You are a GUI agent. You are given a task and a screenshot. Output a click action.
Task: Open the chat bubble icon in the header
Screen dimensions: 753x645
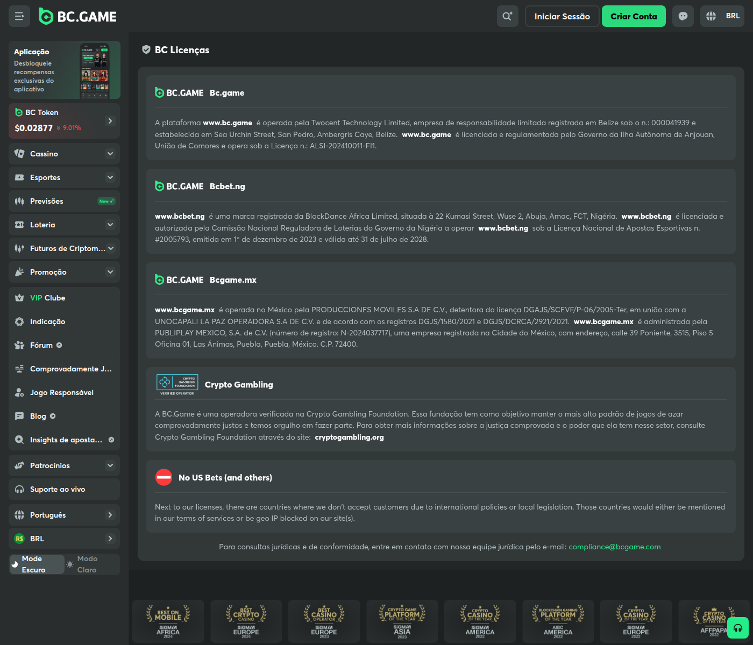coord(683,16)
